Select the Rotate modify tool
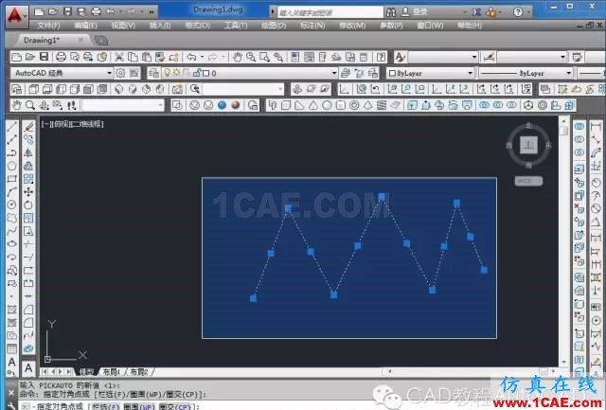 (x=28, y=205)
